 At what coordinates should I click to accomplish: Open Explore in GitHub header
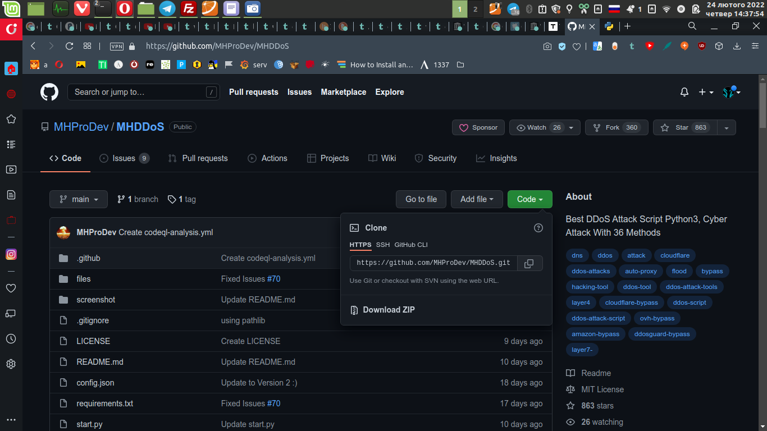[390, 92]
